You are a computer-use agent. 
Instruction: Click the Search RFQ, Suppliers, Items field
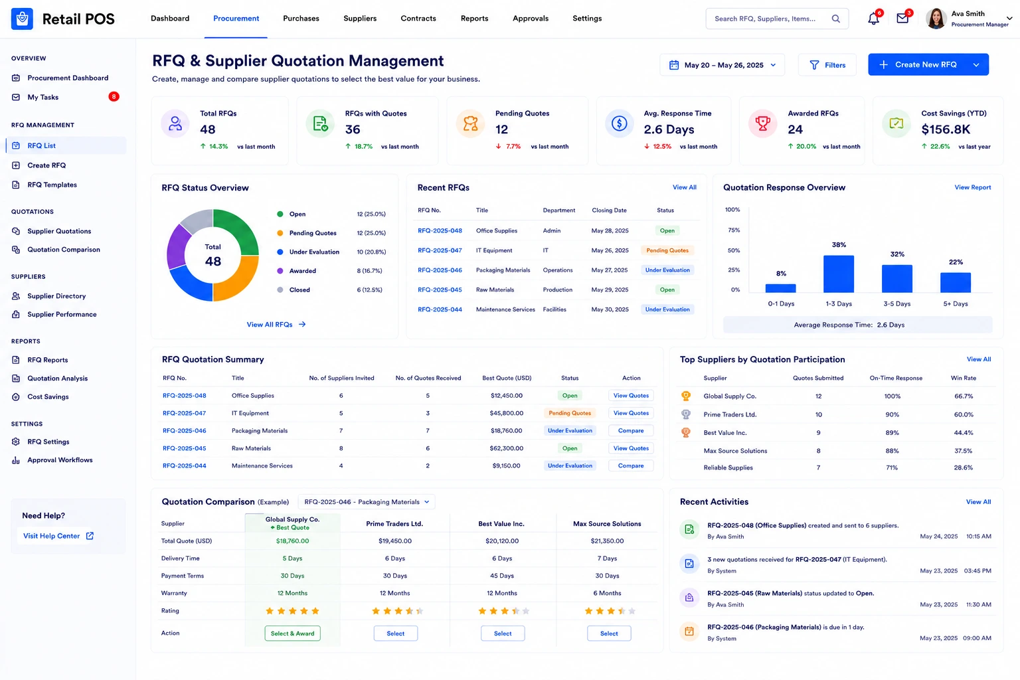point(777,19)
